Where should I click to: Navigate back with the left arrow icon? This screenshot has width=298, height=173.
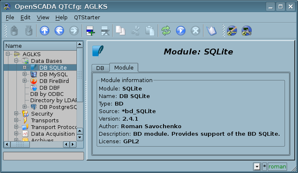point(59,31)
